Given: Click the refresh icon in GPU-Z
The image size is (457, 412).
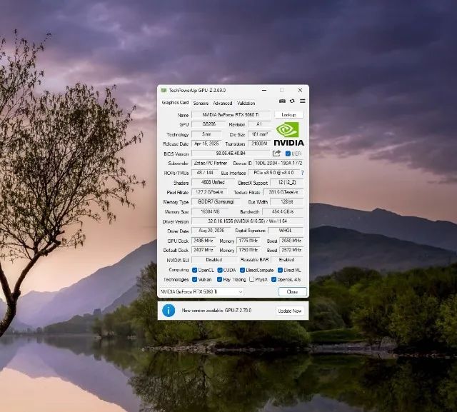Looking at the screenshot, I should [x=292, y=101].
